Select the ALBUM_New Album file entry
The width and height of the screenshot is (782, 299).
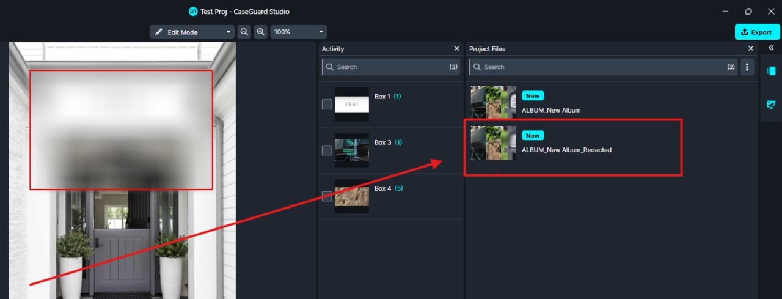click(550, 110)
